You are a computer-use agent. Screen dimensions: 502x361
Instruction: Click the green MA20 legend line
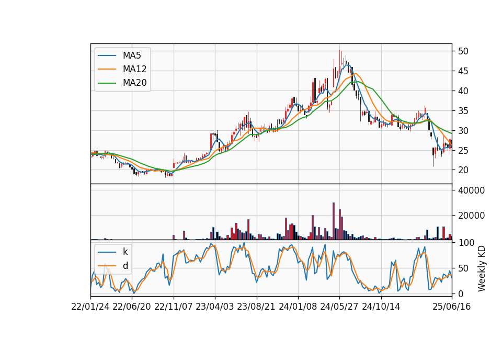click(107, 83)
